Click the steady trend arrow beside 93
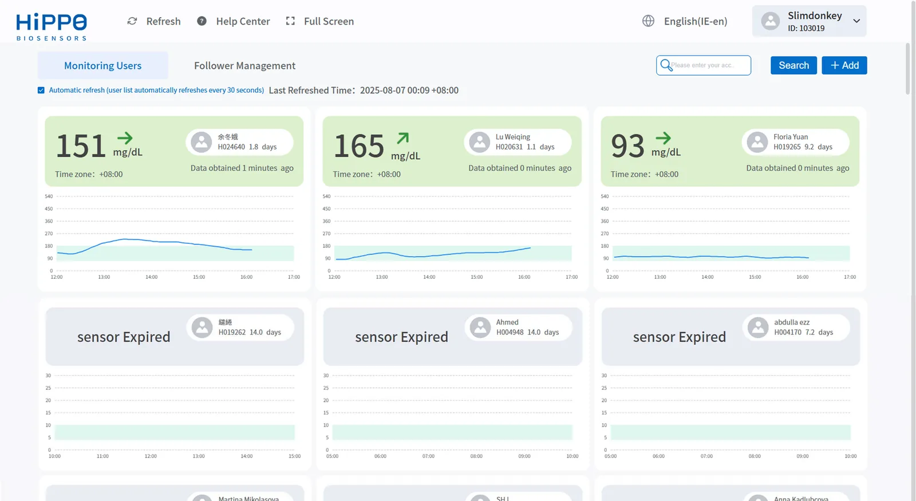Viewport: 916px width, 501px height. pyautogui.click(x=663, y=138)
